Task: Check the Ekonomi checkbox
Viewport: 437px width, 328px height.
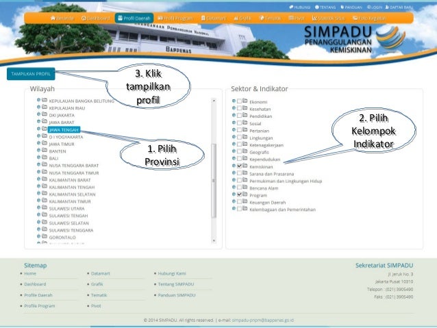Action: pos(239,101)
